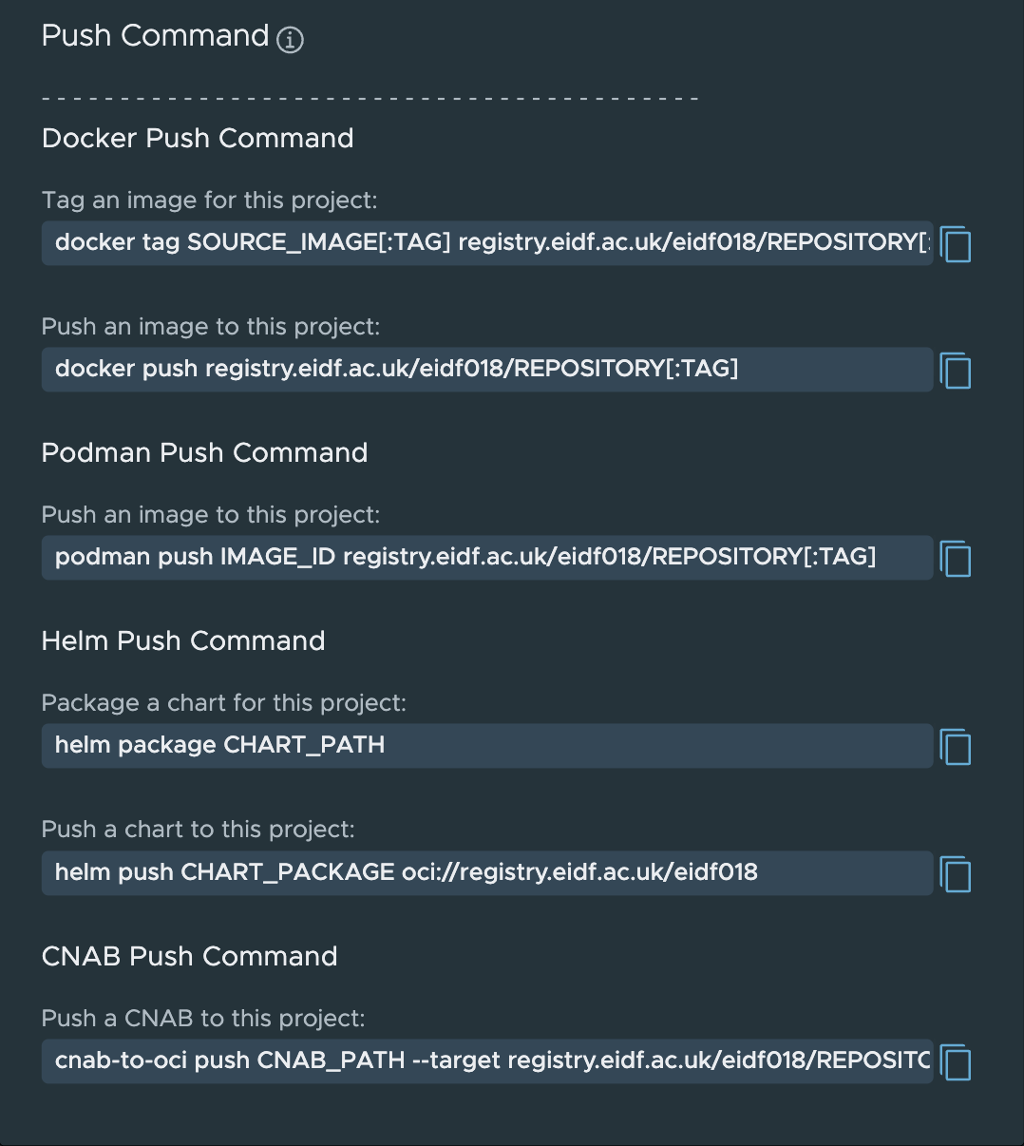Viewport: 1024px width, 1146px height.
Task: Open the Push Command info tooltip
Action: [x=290, y=40]
